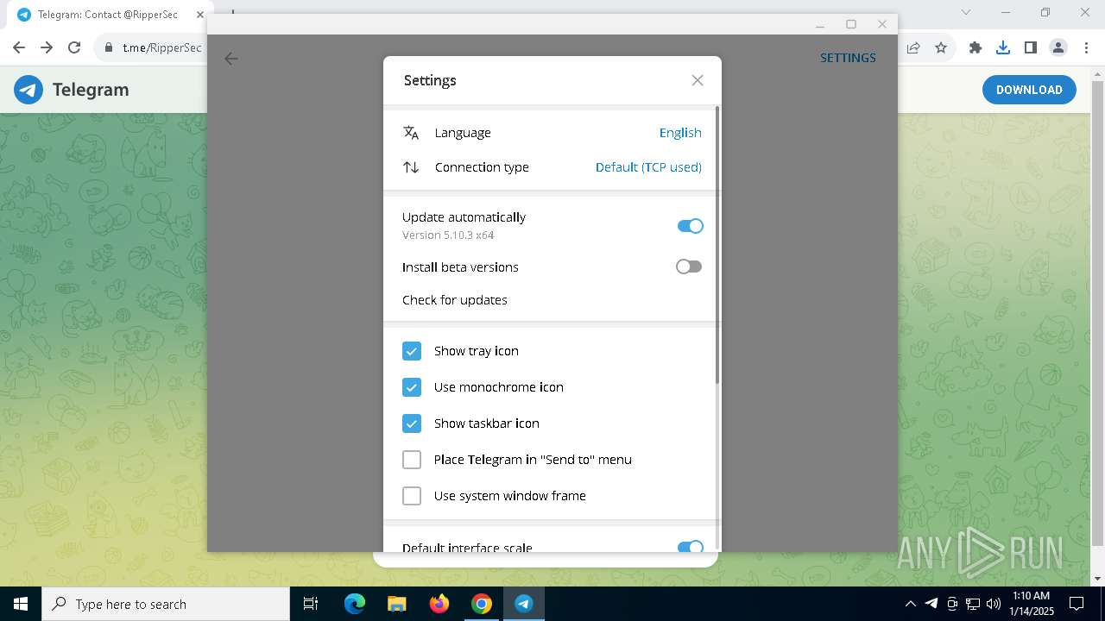Click the browser page vertical scrollbar
The image size is (1105, 621).
(1097, 313)
